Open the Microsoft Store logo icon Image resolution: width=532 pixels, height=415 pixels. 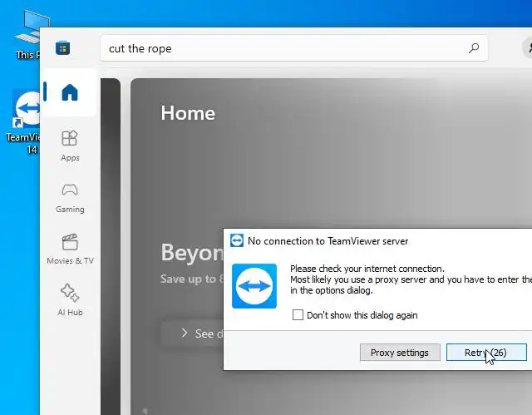[x=63, y=48]
